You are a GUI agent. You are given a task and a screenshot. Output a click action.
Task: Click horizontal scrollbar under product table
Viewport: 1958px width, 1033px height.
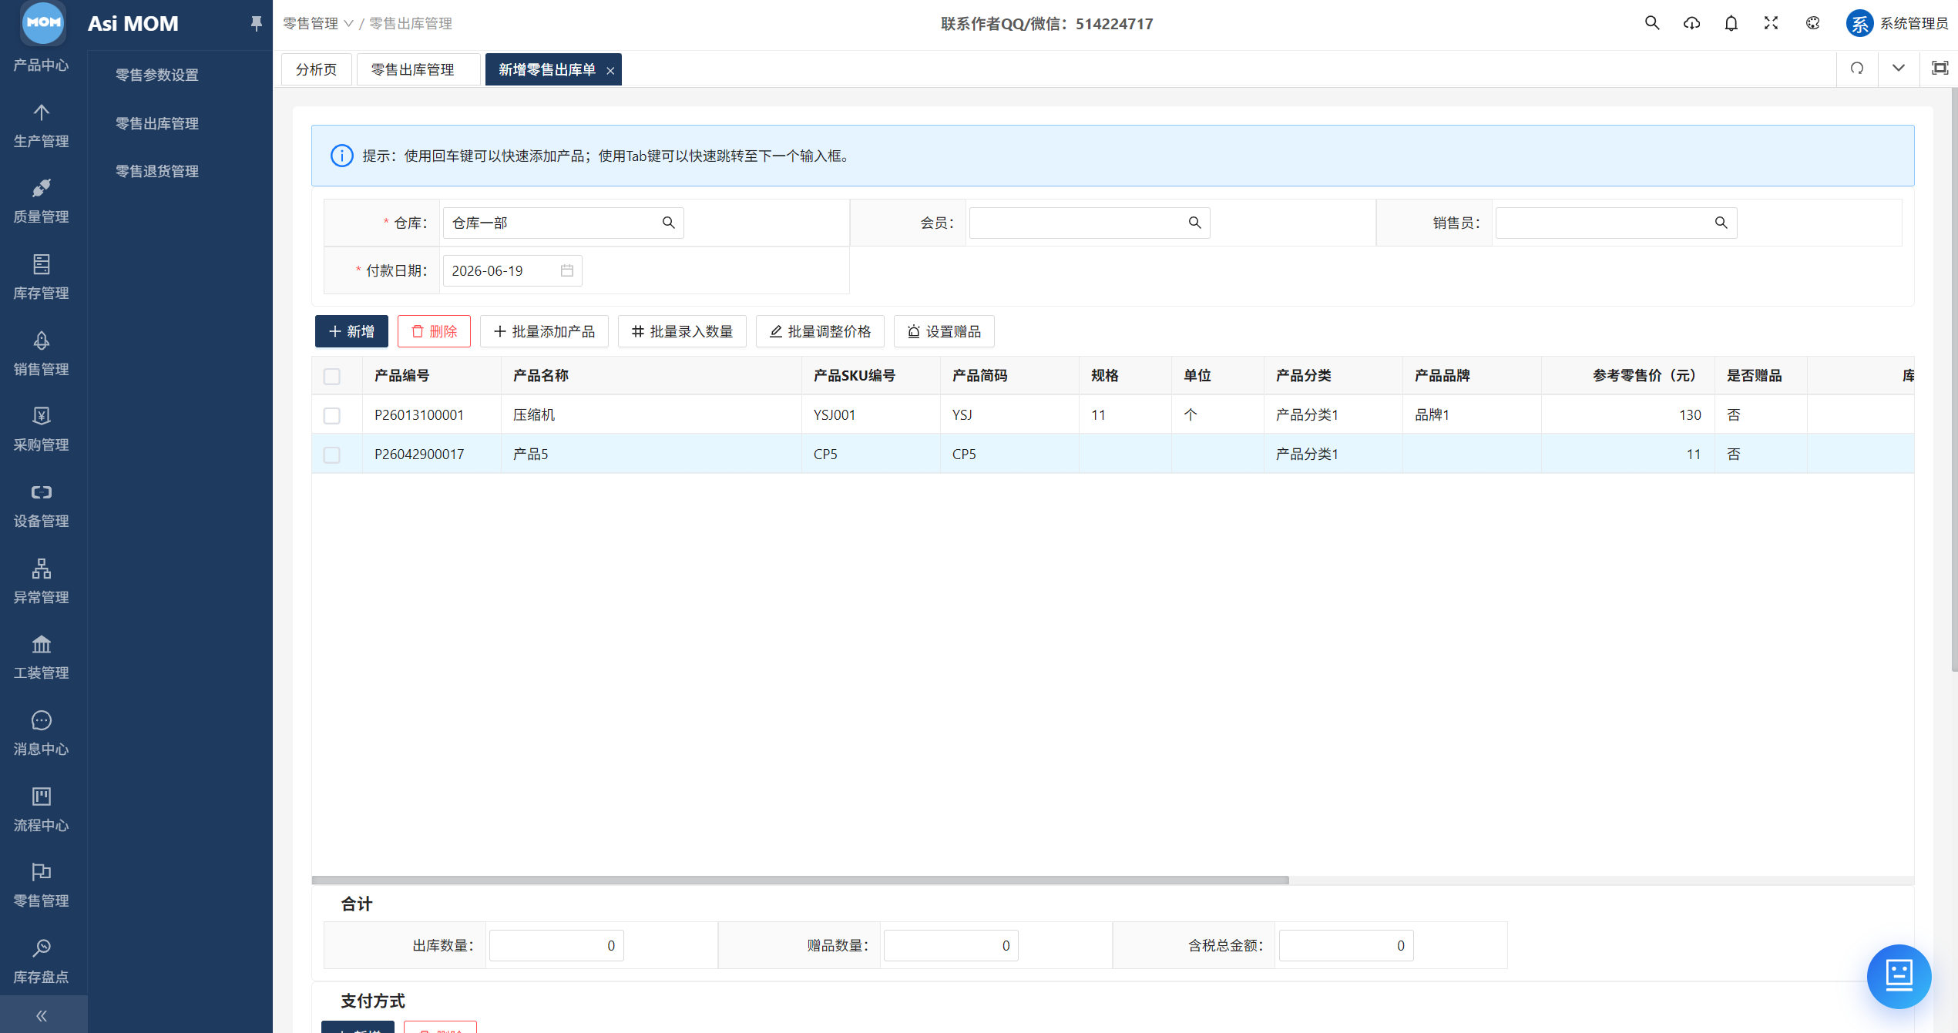pos(800,880)
